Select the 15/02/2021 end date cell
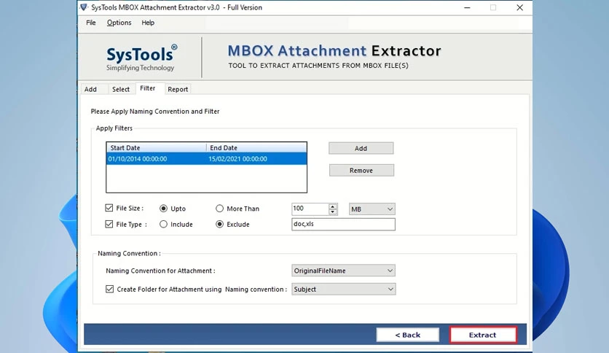 point(237,158)
